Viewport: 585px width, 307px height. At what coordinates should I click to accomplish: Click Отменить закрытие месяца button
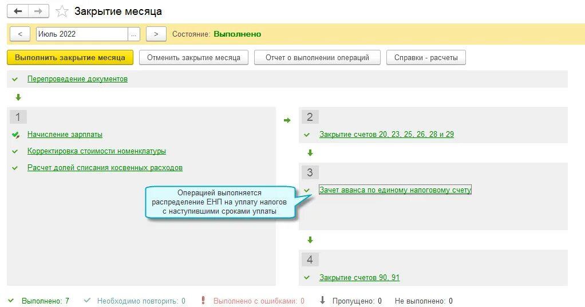pyautogui.click(x=193, y=57)
